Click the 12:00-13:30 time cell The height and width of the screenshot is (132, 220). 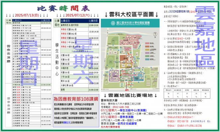[94, 25]
